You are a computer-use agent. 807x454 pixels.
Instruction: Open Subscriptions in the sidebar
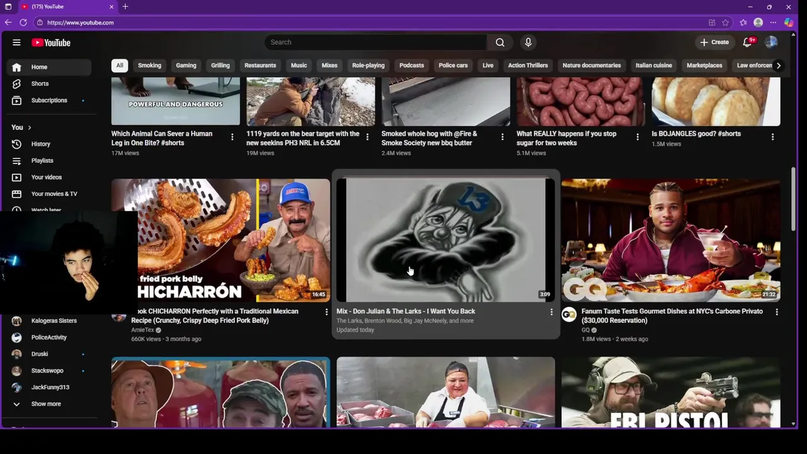(49, 100)
